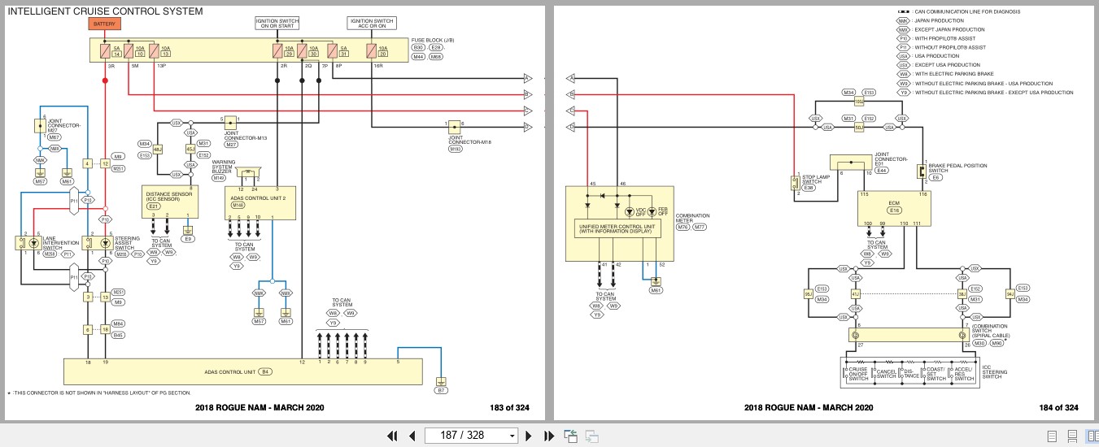Click the greyed-out go-to-next-view icon
Viewport: 1099px width, 447px height.
[x=592, y=436]
